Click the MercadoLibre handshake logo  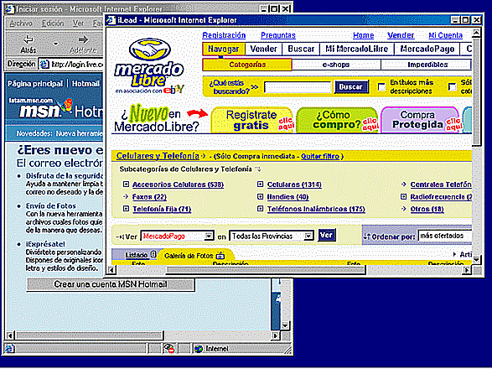coord(150,49)
